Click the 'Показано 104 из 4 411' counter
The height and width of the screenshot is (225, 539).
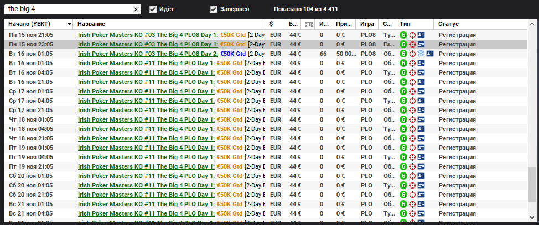point(305,9)
